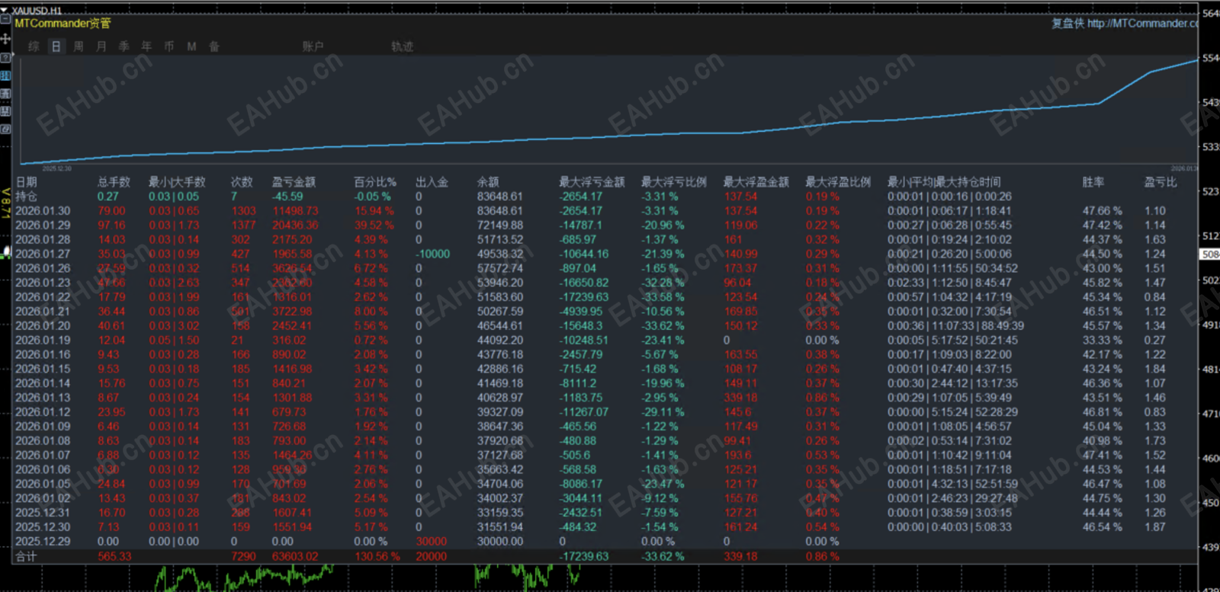Click the balance value 72149.88
The width and height of the screenshot is (1220, 592).
500,226
